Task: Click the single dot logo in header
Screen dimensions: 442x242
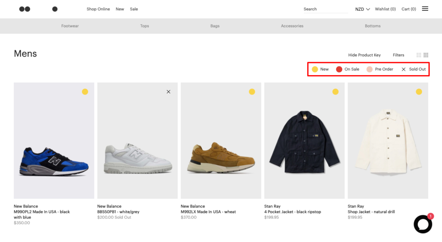Action: coord(55,9)
